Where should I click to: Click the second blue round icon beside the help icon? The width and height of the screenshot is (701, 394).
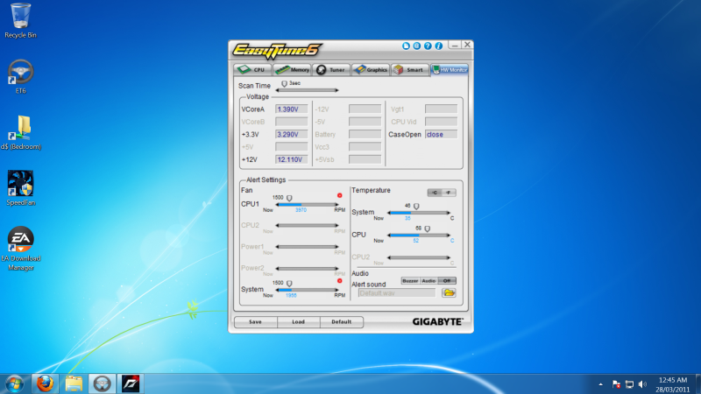tap(417, 46)
